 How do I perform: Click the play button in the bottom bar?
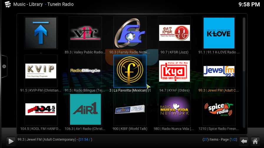coord(11,141)
